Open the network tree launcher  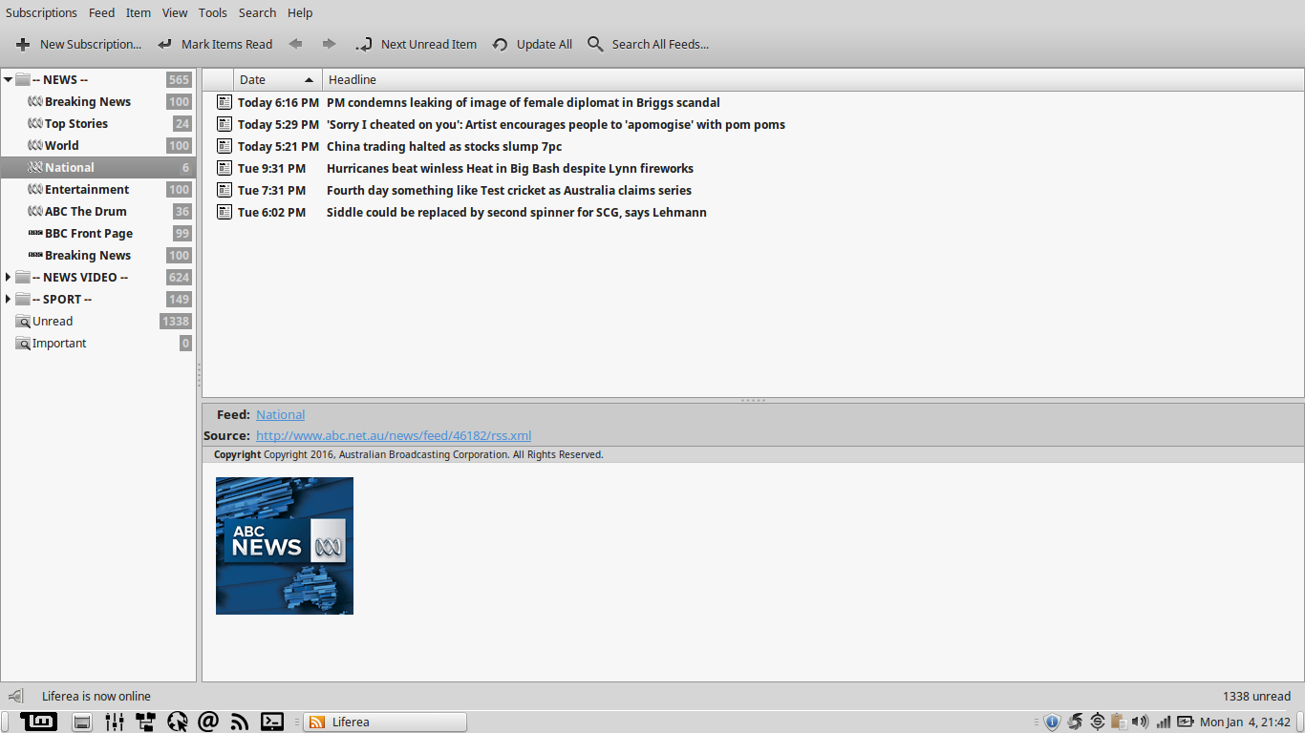coord(145,722)
